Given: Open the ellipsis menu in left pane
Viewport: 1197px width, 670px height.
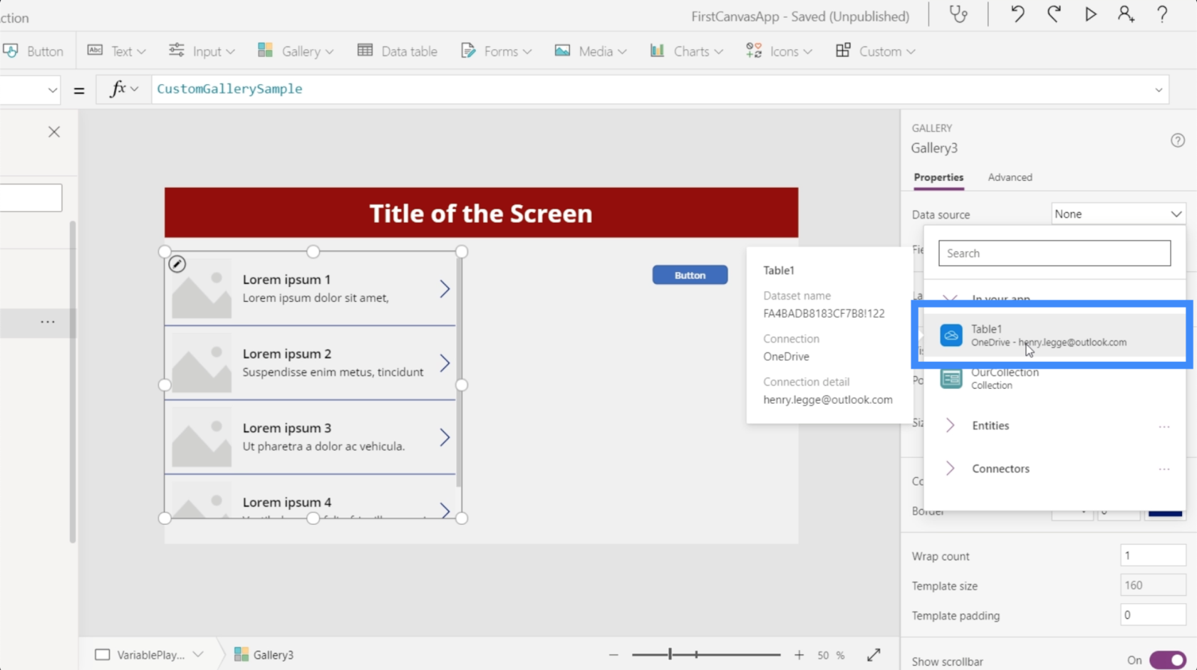Looking at the screenshot, I should [48, 322].
